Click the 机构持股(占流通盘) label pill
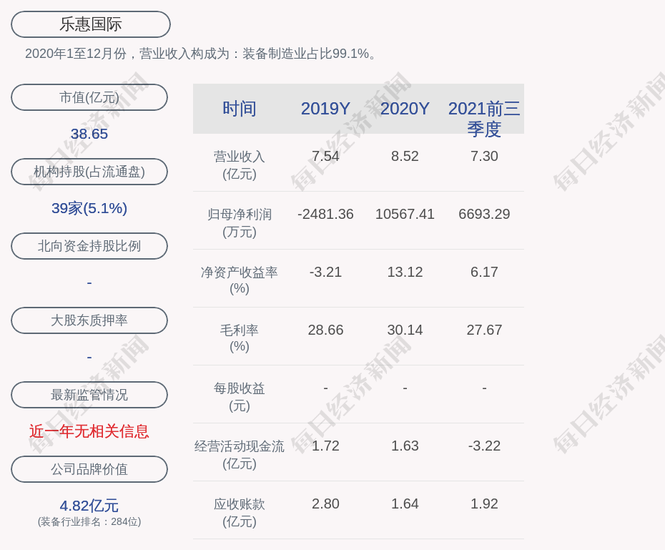 click(89, 172)
